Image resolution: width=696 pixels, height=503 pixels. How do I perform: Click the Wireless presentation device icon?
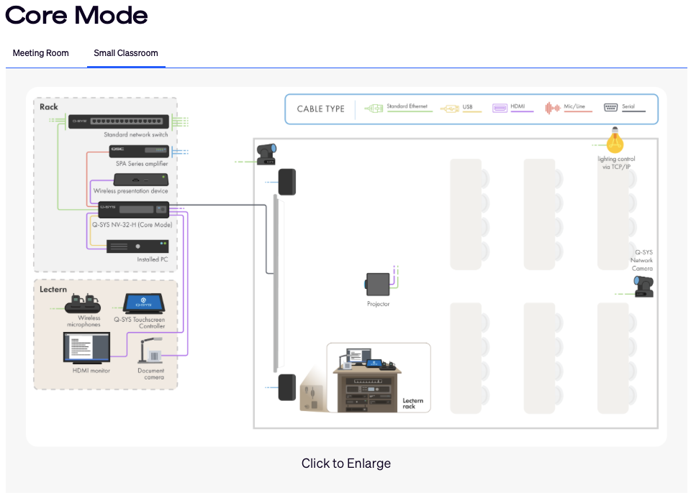[x=141, y=180]
